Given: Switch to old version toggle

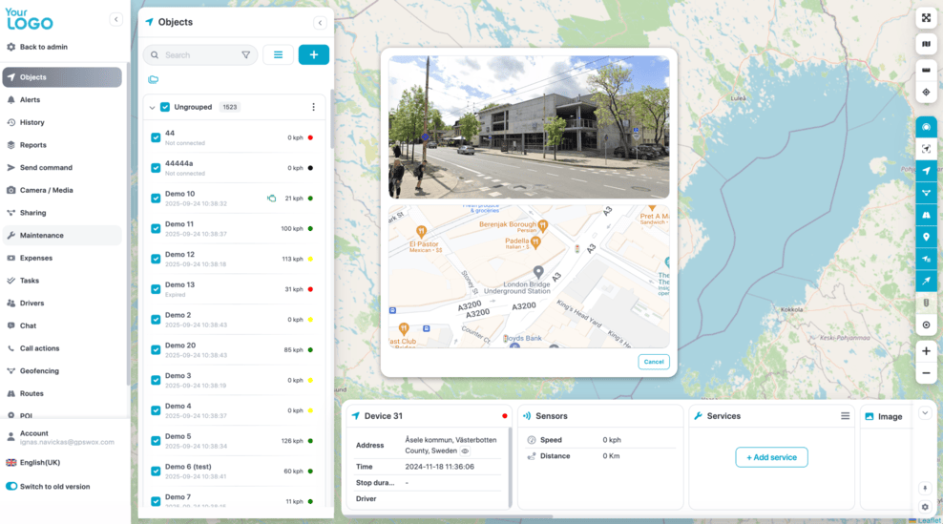Looking at the screenshot, I should (x=11, y=486).
